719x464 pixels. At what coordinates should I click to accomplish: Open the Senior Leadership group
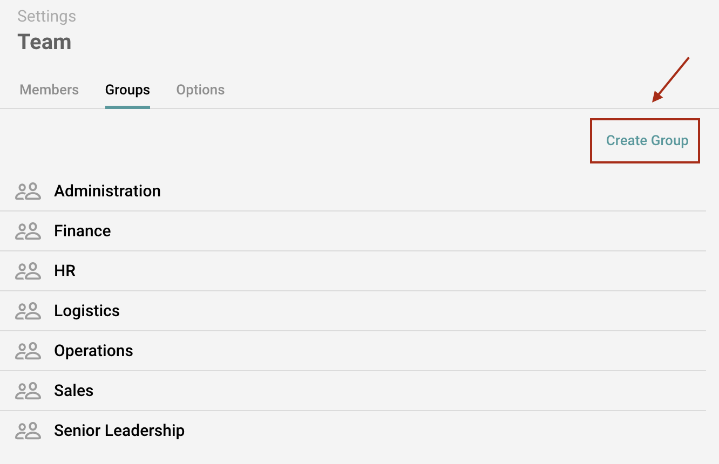(x=119, y=431)
